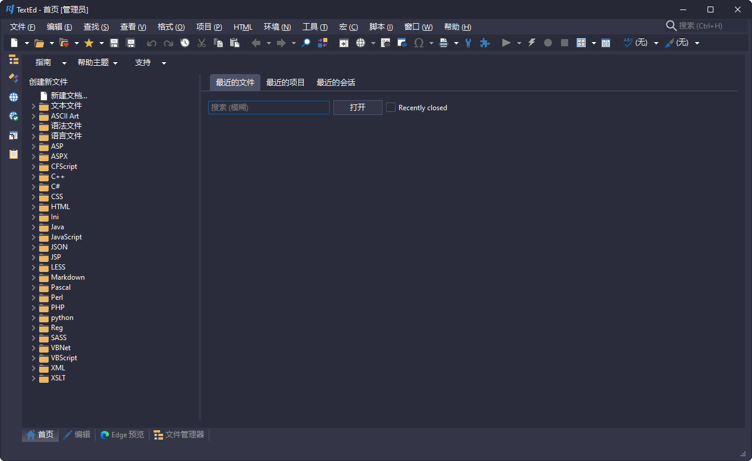Open the wrench settings icon
Screen dimensions: 752x461
[x=468, y=43]
